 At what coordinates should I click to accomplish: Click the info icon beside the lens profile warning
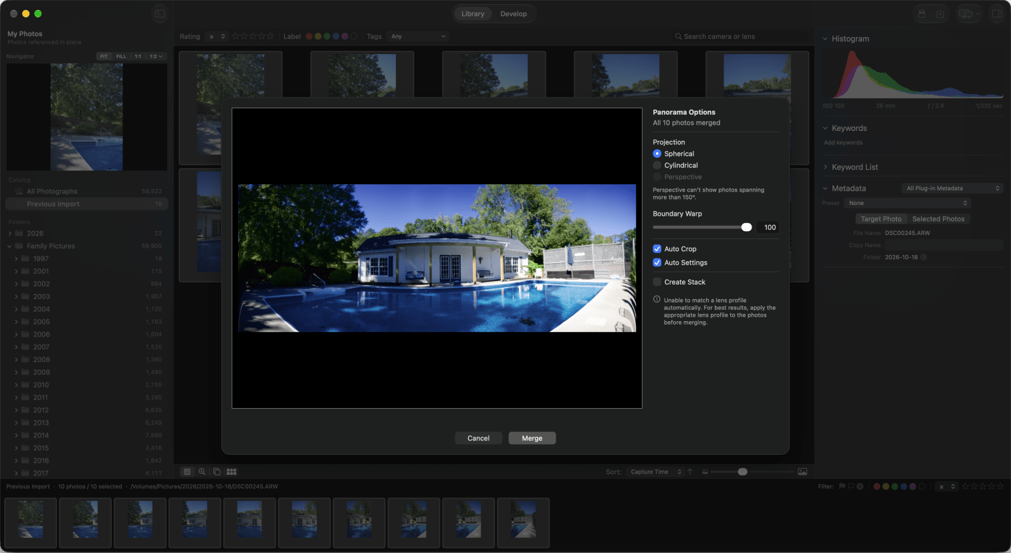click(657, 299)
